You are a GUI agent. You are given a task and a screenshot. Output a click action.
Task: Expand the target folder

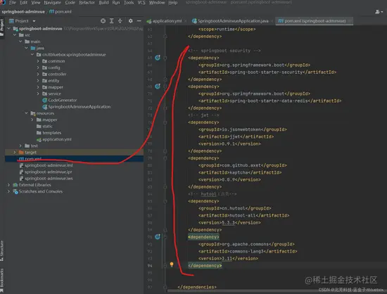tap(15, 152)
